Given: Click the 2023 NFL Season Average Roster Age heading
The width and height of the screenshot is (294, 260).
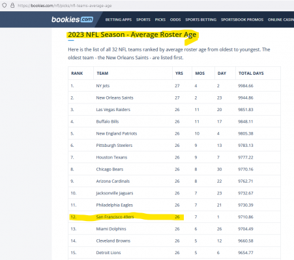Looking at the screenshot, I should pos(132,34).
